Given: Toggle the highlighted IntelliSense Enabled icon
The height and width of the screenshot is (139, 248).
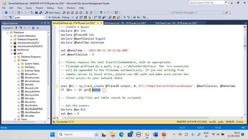Looking at the screenshot, I should point(90,17).
